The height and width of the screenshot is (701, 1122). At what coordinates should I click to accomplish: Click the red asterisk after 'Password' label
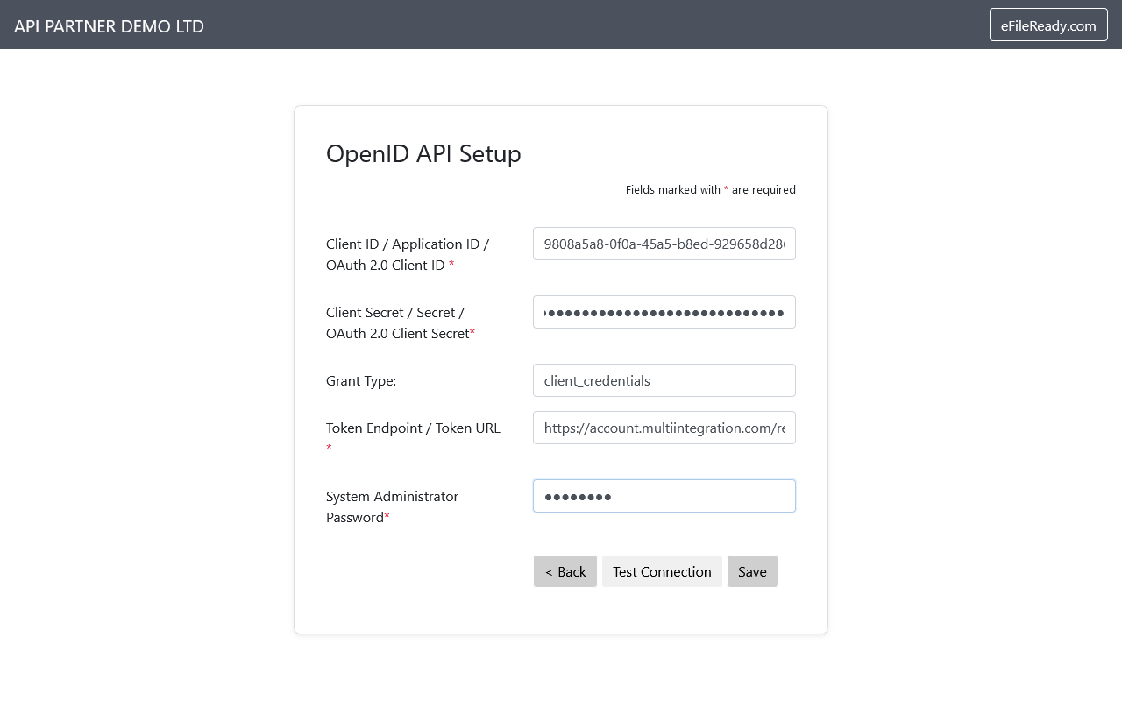[x=387, y=518]
